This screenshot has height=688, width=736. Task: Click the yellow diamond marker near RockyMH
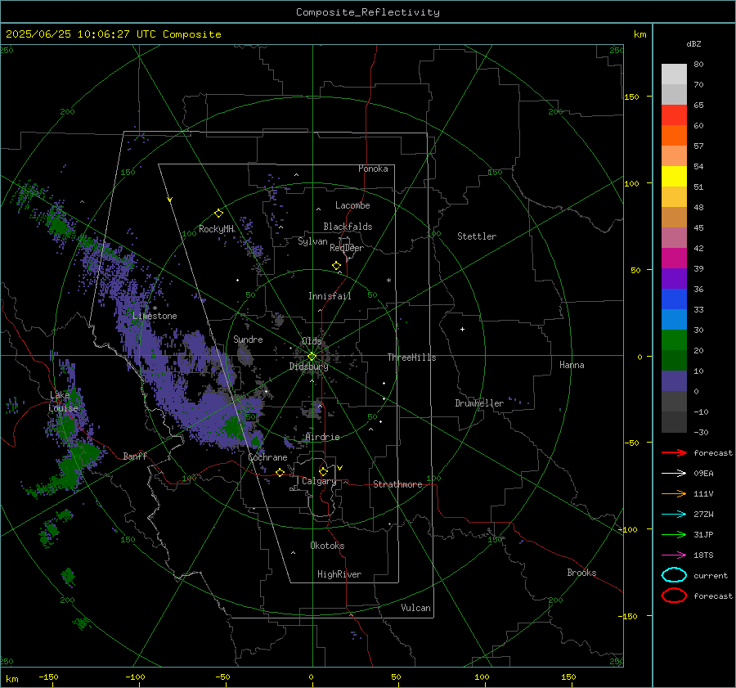(218, 214)
